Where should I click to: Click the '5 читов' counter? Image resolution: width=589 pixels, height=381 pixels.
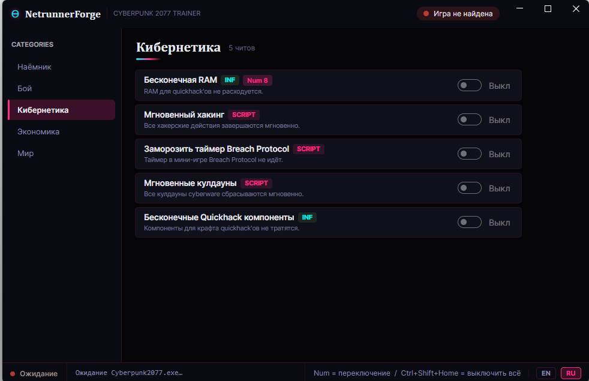click(x=242, y=48)
